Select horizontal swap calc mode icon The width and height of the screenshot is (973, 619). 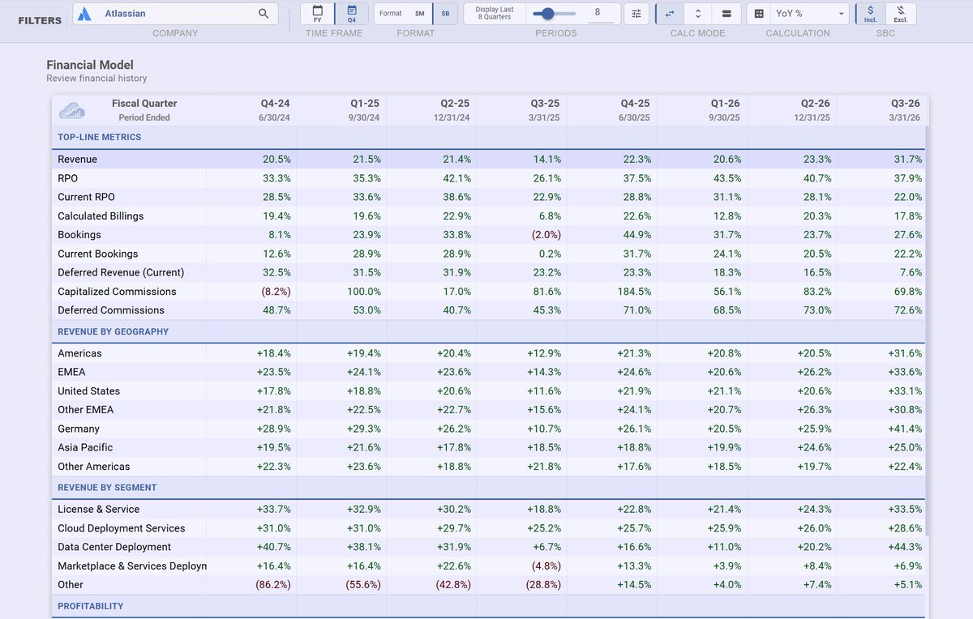click(x=670, y=14)
